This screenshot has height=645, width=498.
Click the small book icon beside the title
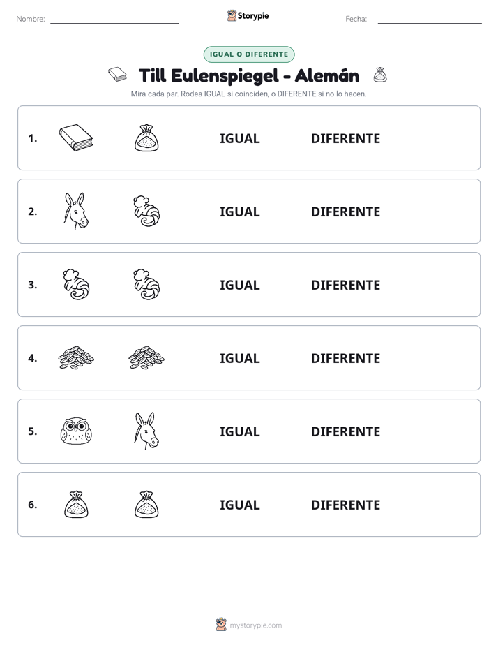[117, 75]
